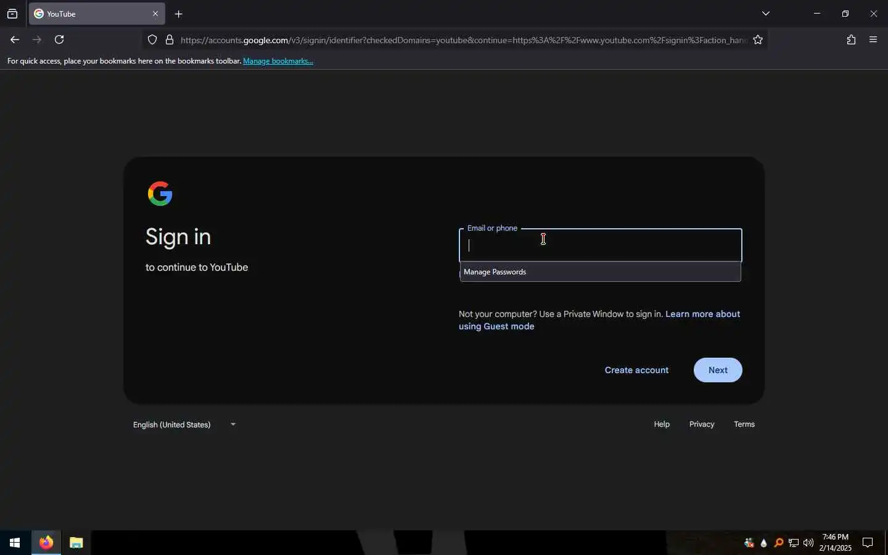Open the taskbar clock and date
The width and height of the screenshot is (888, 555).
(836, 543)
